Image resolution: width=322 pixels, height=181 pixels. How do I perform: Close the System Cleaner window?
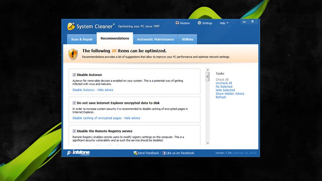click(x=252, y=22)
